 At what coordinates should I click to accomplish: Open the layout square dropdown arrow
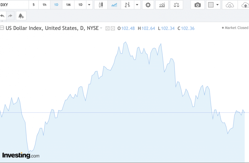click(218, 5)
